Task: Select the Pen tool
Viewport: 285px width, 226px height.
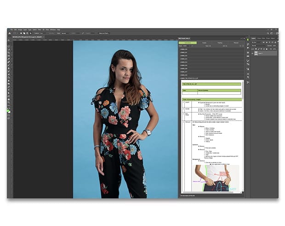Action: point(9,87)
